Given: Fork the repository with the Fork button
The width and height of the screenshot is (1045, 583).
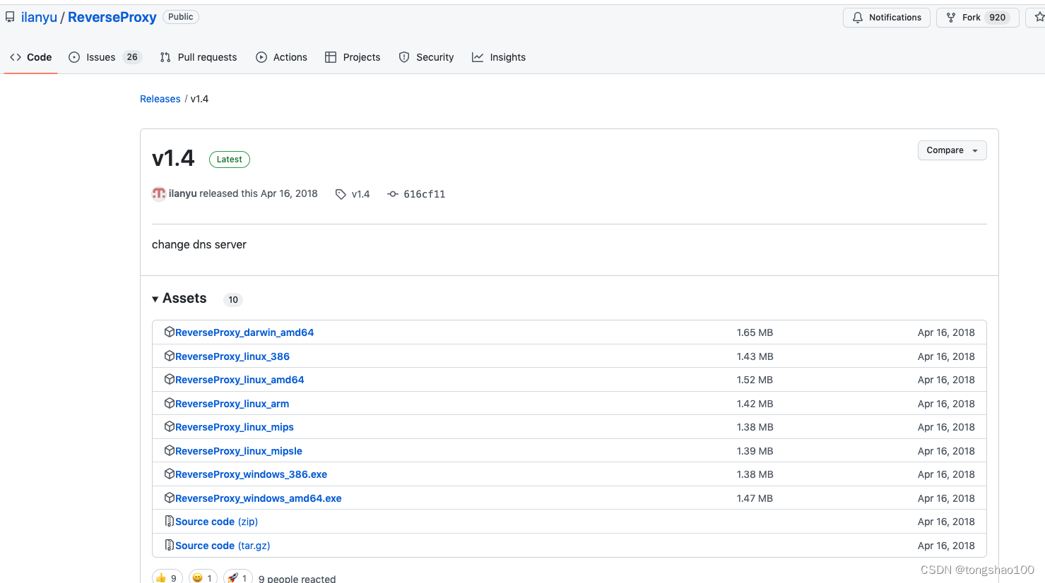Looking at the screenshot, I should click(977, 18).
